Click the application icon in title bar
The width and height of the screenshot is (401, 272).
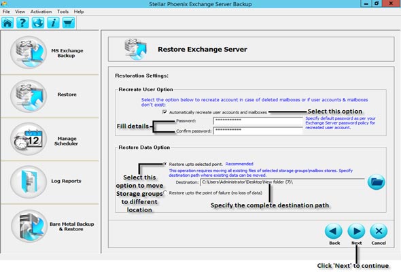click(x=3, y=3)
